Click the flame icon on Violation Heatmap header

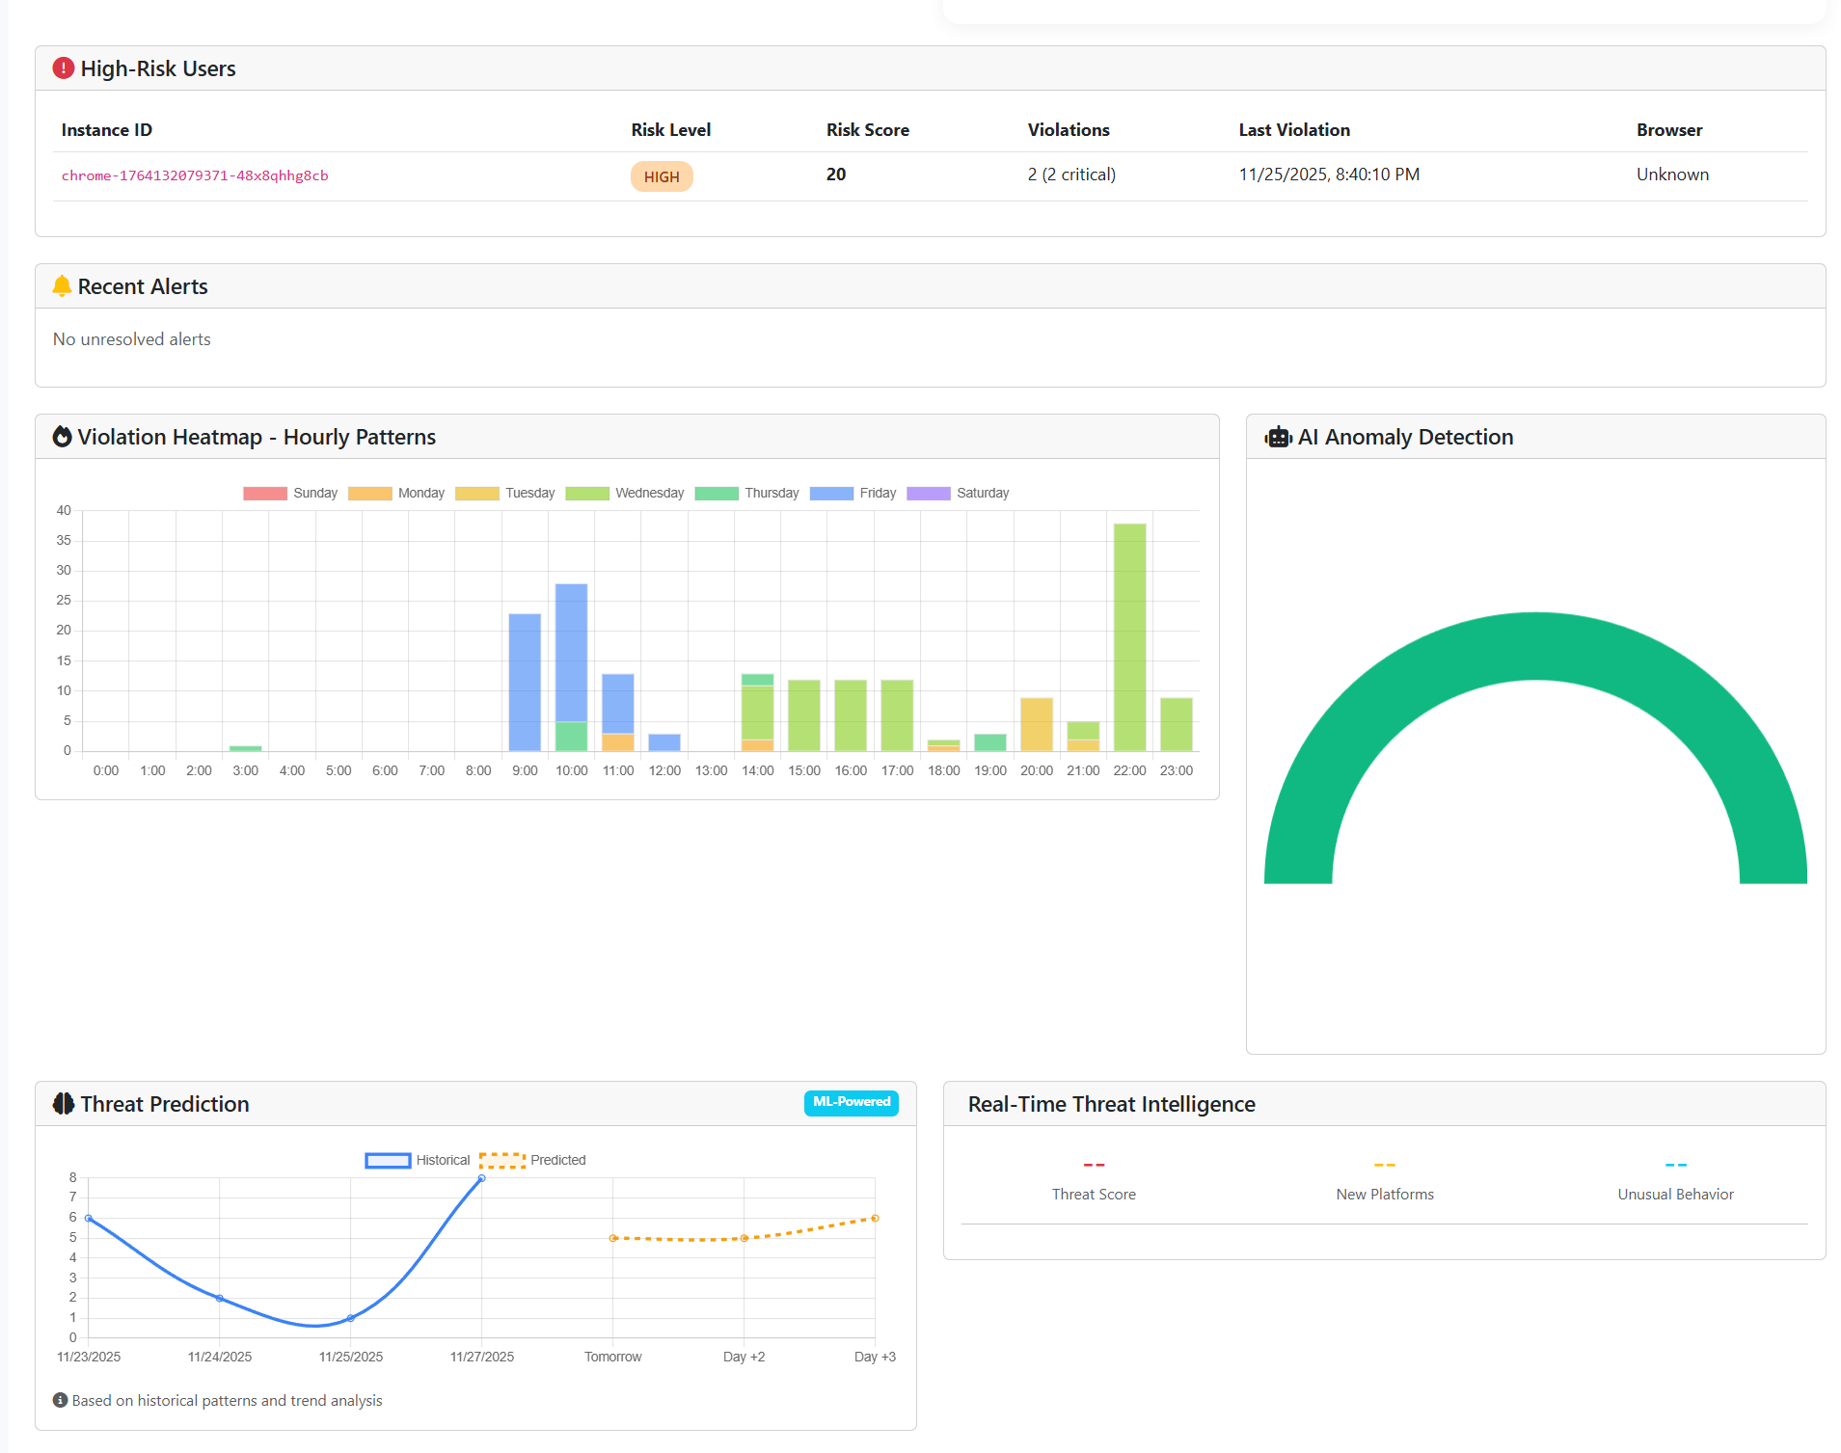click(62, 436)
